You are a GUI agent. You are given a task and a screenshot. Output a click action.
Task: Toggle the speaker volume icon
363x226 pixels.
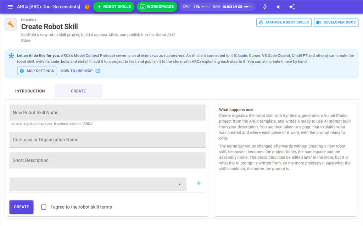tap(278, 7)
